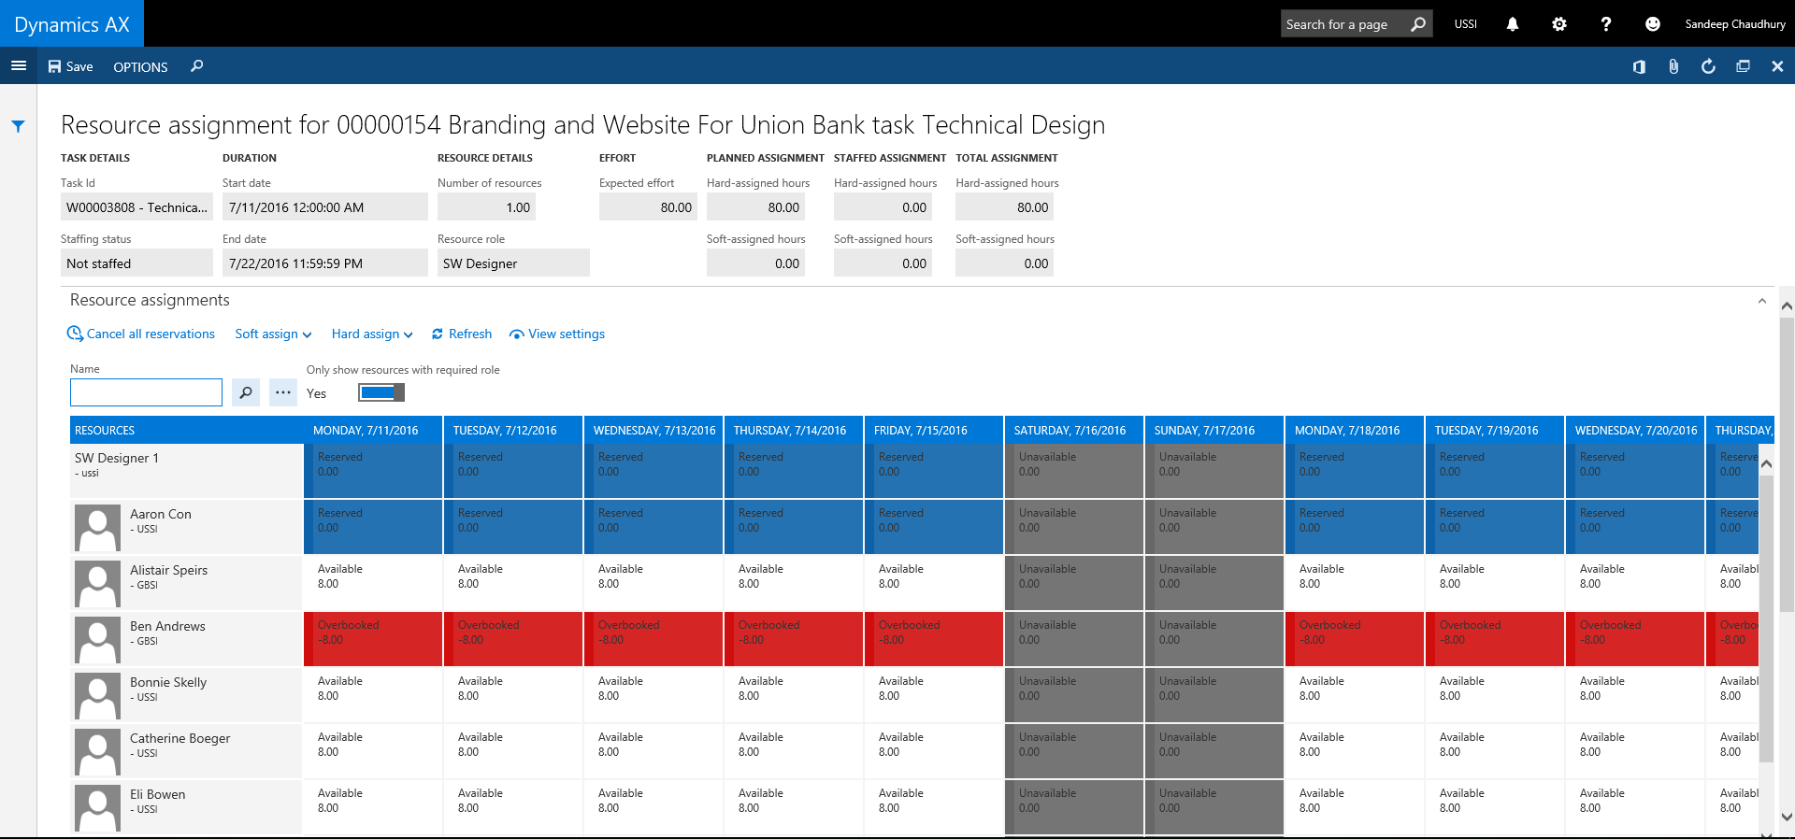Click the page scrollbar down arrow
This screenshot has height=839, width=1795.
[x=1787, y=817]
